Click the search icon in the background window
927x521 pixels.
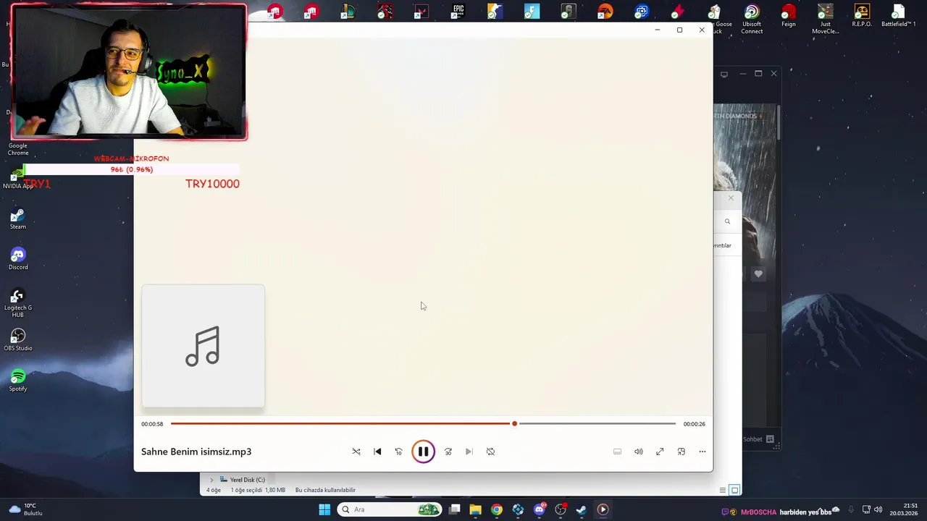(727, 221)
